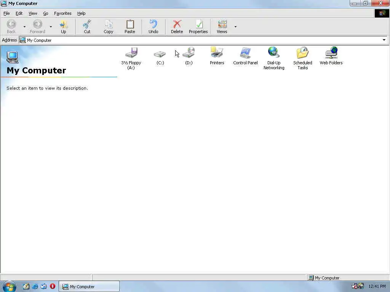Restore down the My Computer window
390x292 pixels.
(365, 3)
